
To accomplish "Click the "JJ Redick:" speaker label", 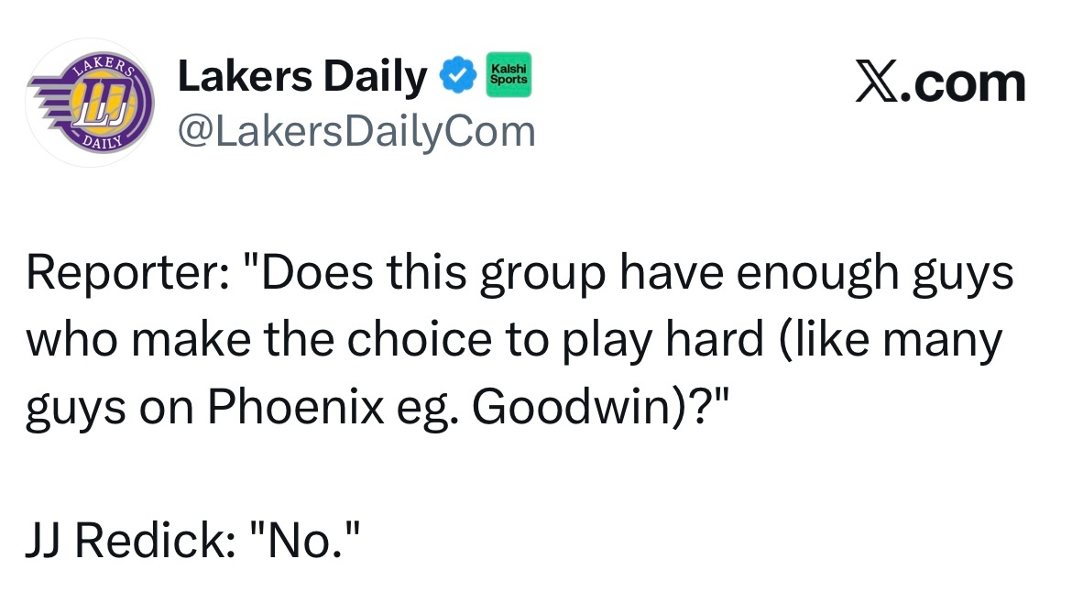I will click(131, 540).
